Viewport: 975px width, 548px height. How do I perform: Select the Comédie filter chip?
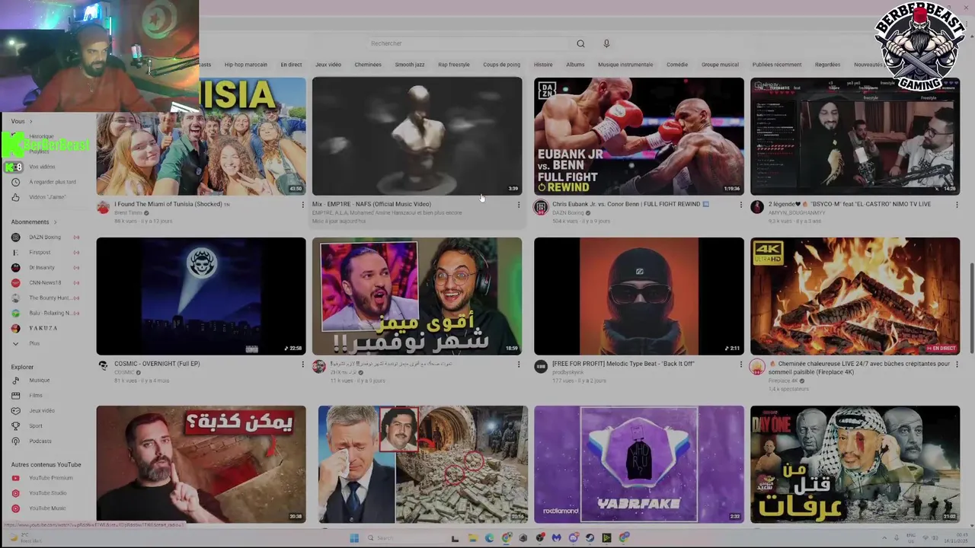[x=677, y=65]
